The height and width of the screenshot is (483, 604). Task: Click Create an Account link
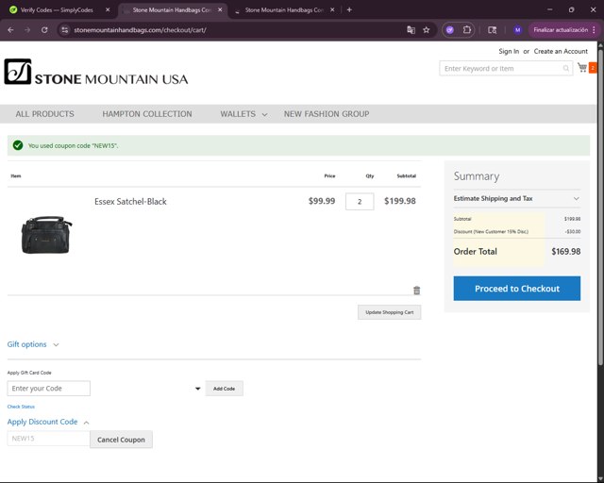(x=561, y=51)
